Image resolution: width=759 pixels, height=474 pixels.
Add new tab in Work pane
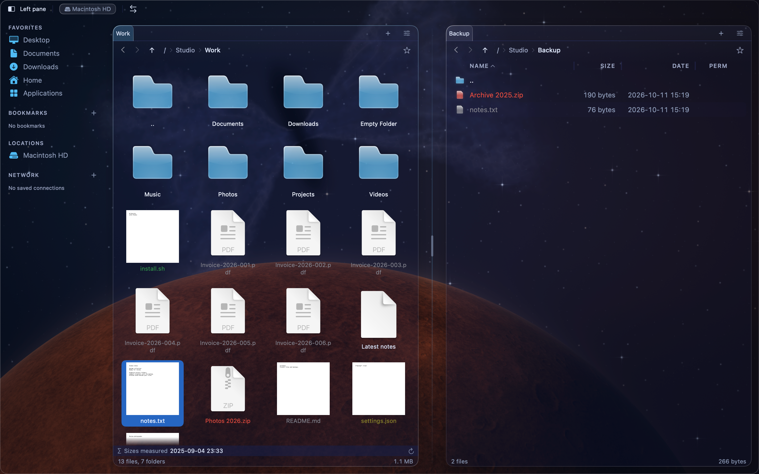(388, 33)
